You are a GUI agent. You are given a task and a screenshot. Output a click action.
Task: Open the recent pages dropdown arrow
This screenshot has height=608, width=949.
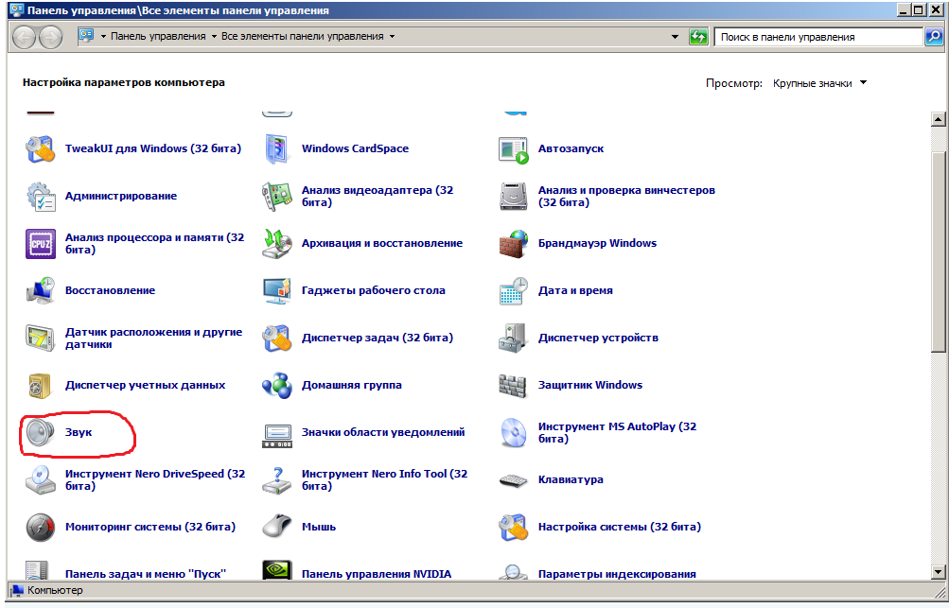pyautogui.click(x=673, y=36)
